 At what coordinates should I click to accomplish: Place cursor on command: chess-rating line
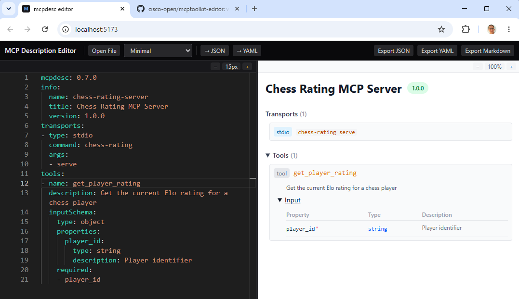[x=91, y=145]
